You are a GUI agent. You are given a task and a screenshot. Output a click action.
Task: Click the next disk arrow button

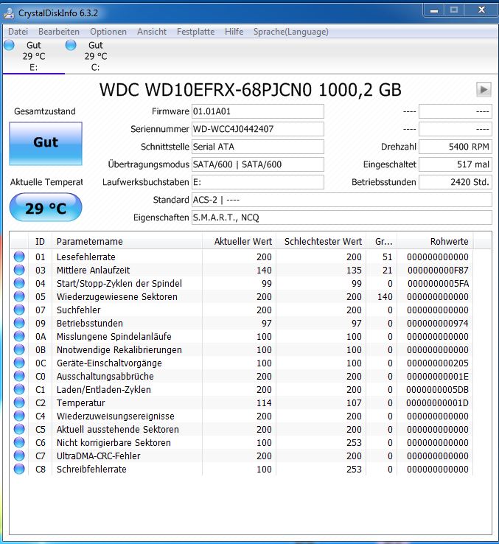pos(484,89)
